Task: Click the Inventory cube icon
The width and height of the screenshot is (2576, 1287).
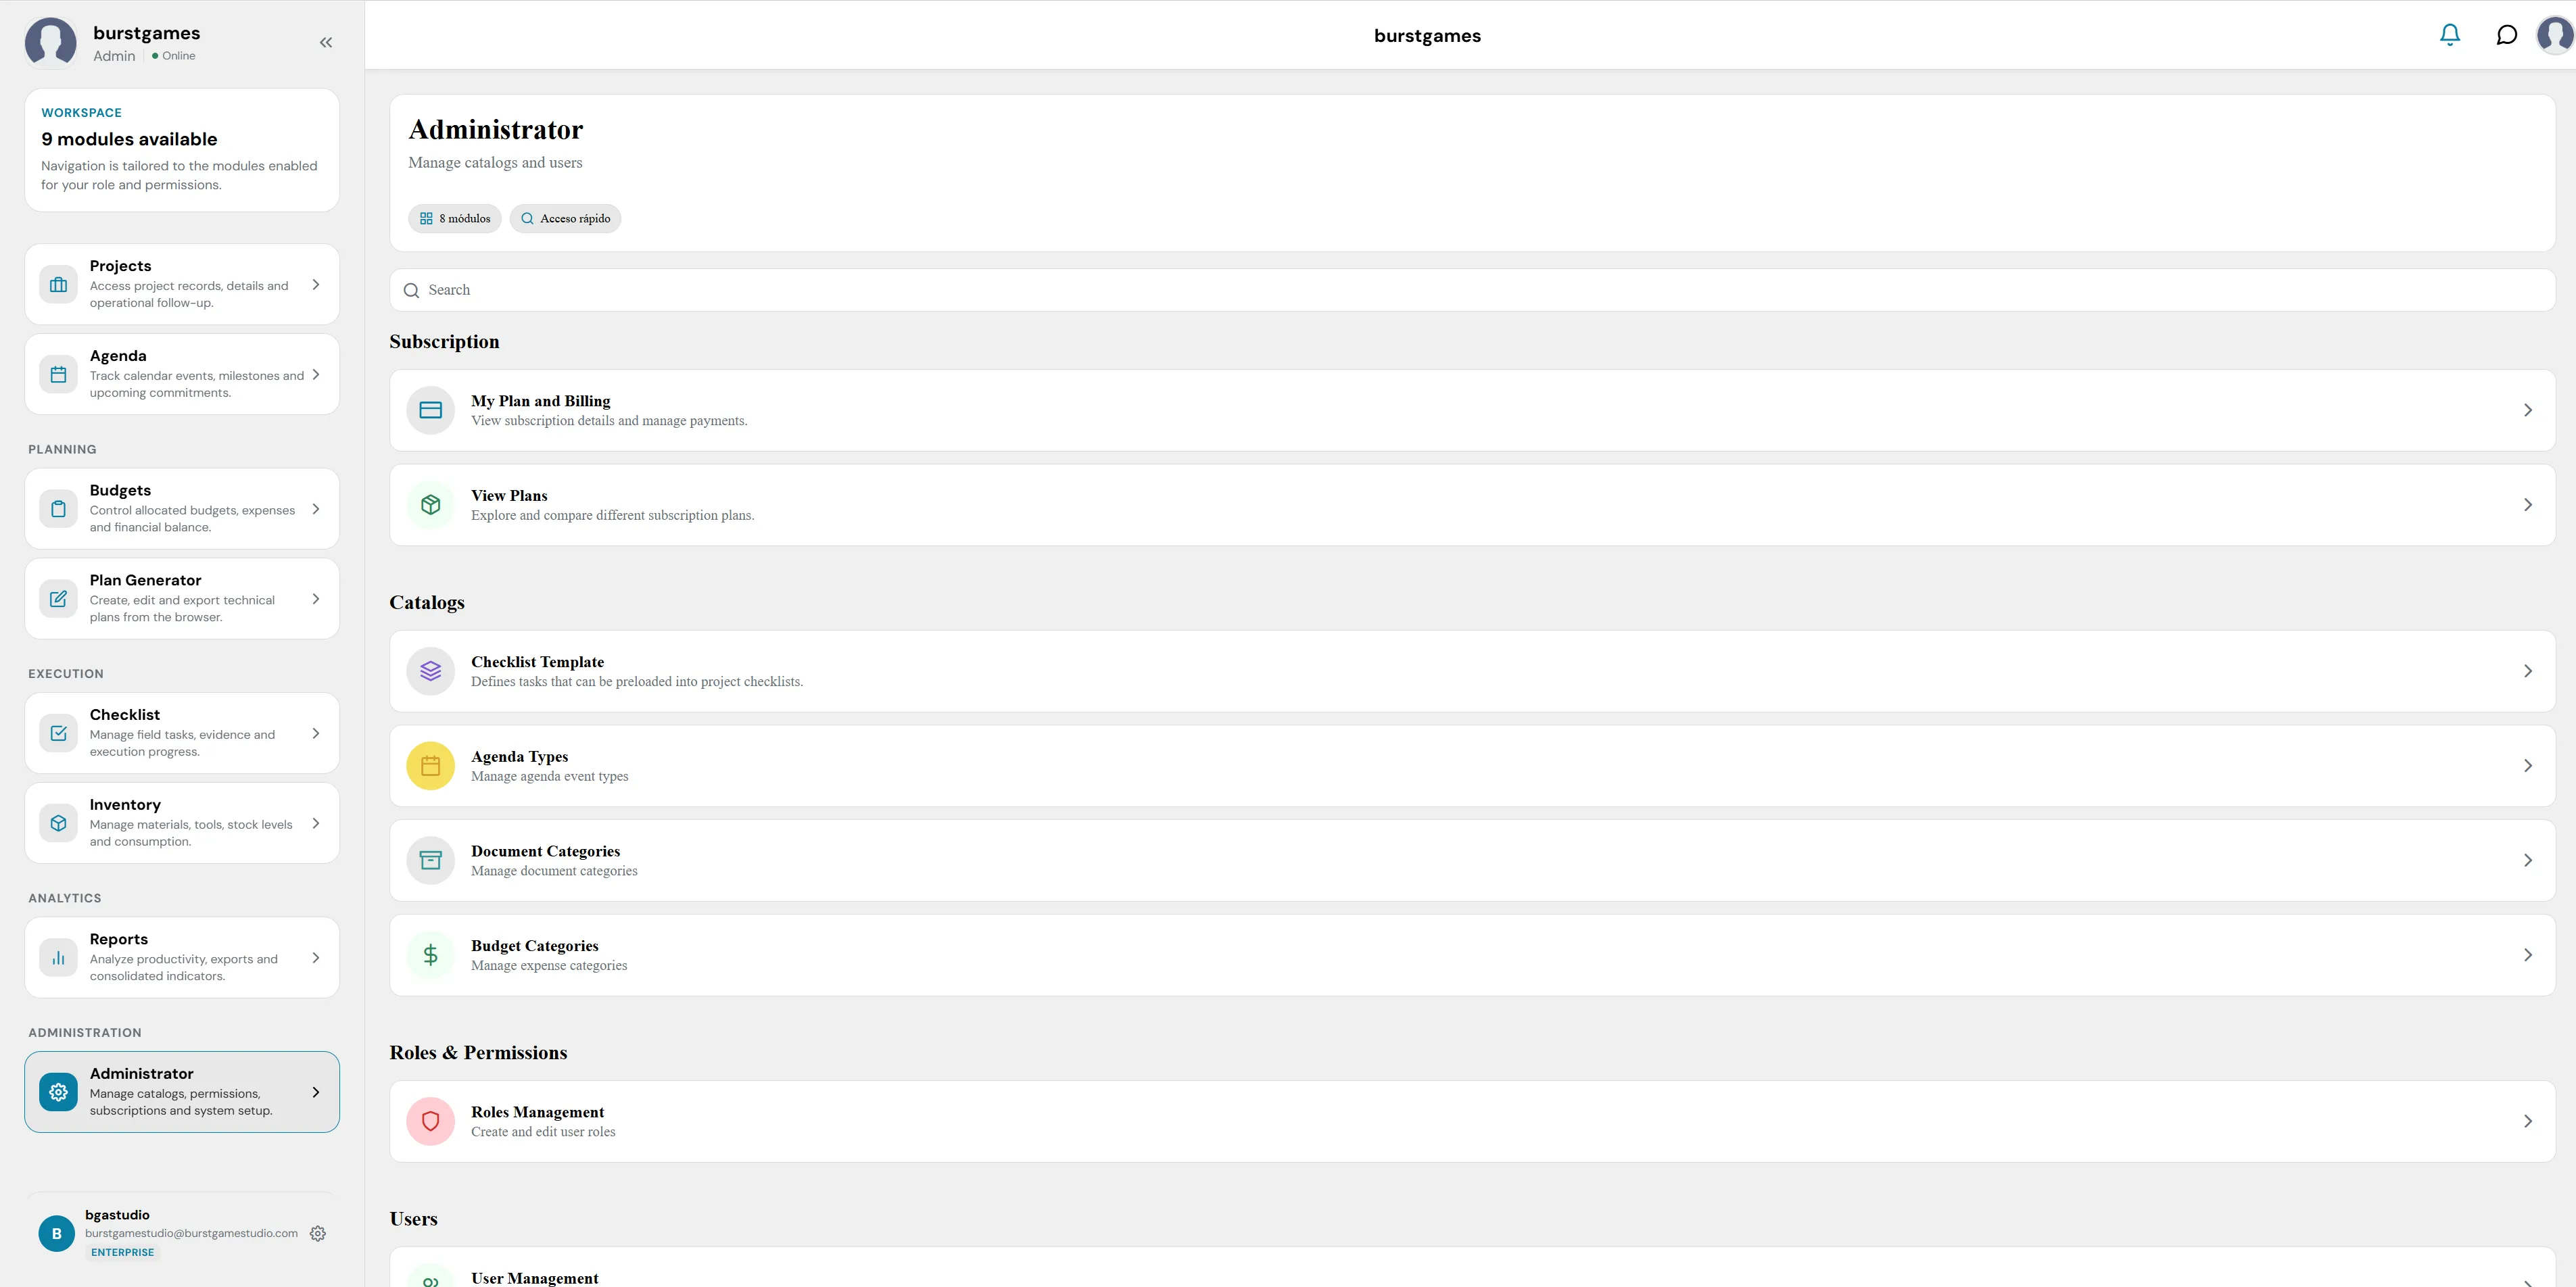Action: (58, 823)
